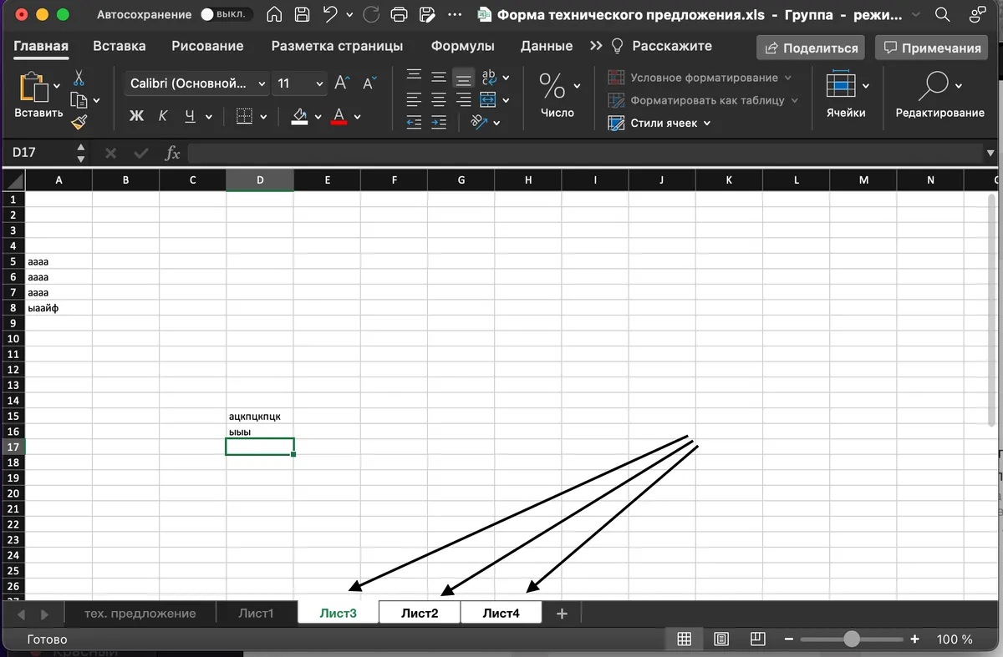The image size is (1003, 657).
Task: Toggle bold Ж formatting
Action: pyautogui.click(x=137, y=117)
